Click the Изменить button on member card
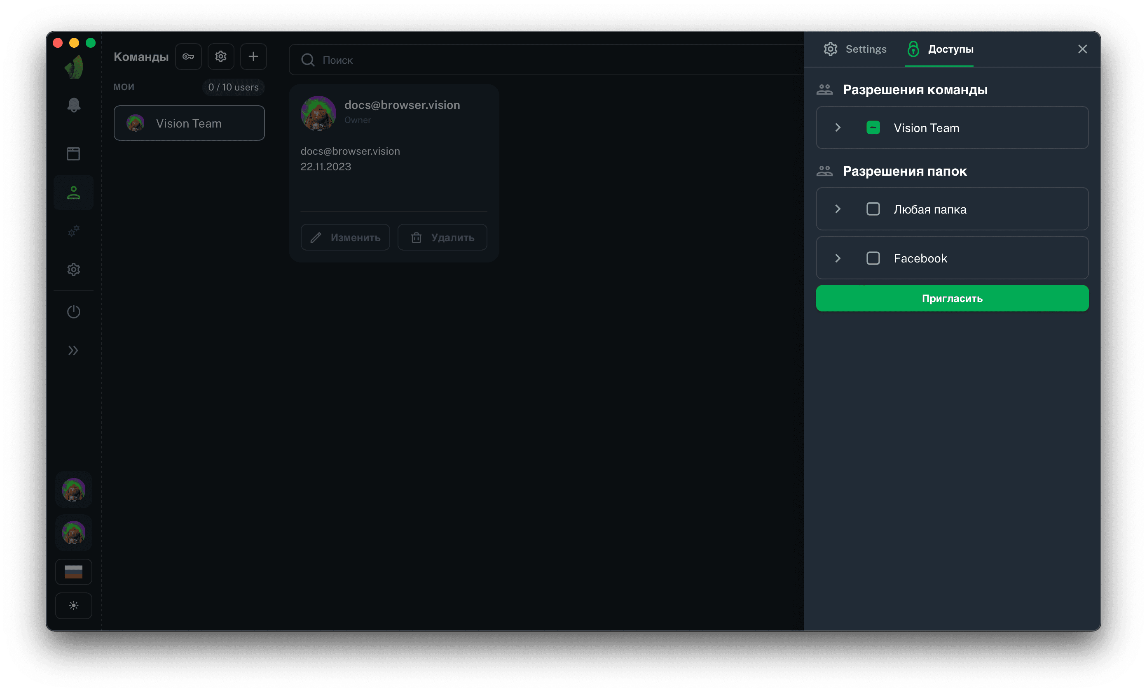Screen dimensions: 1147x692 point(345,237)
